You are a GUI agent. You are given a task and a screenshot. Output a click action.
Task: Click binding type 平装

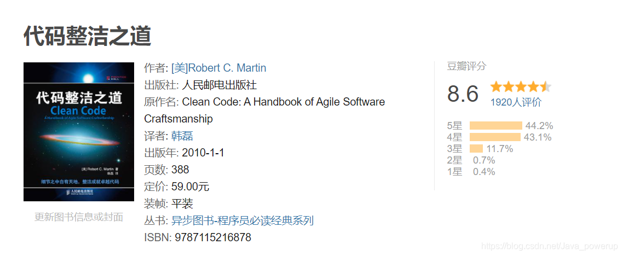click(182, 203)
